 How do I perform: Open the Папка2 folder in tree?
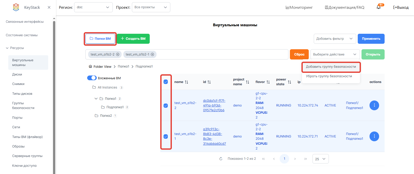click(x=106, y=116)
